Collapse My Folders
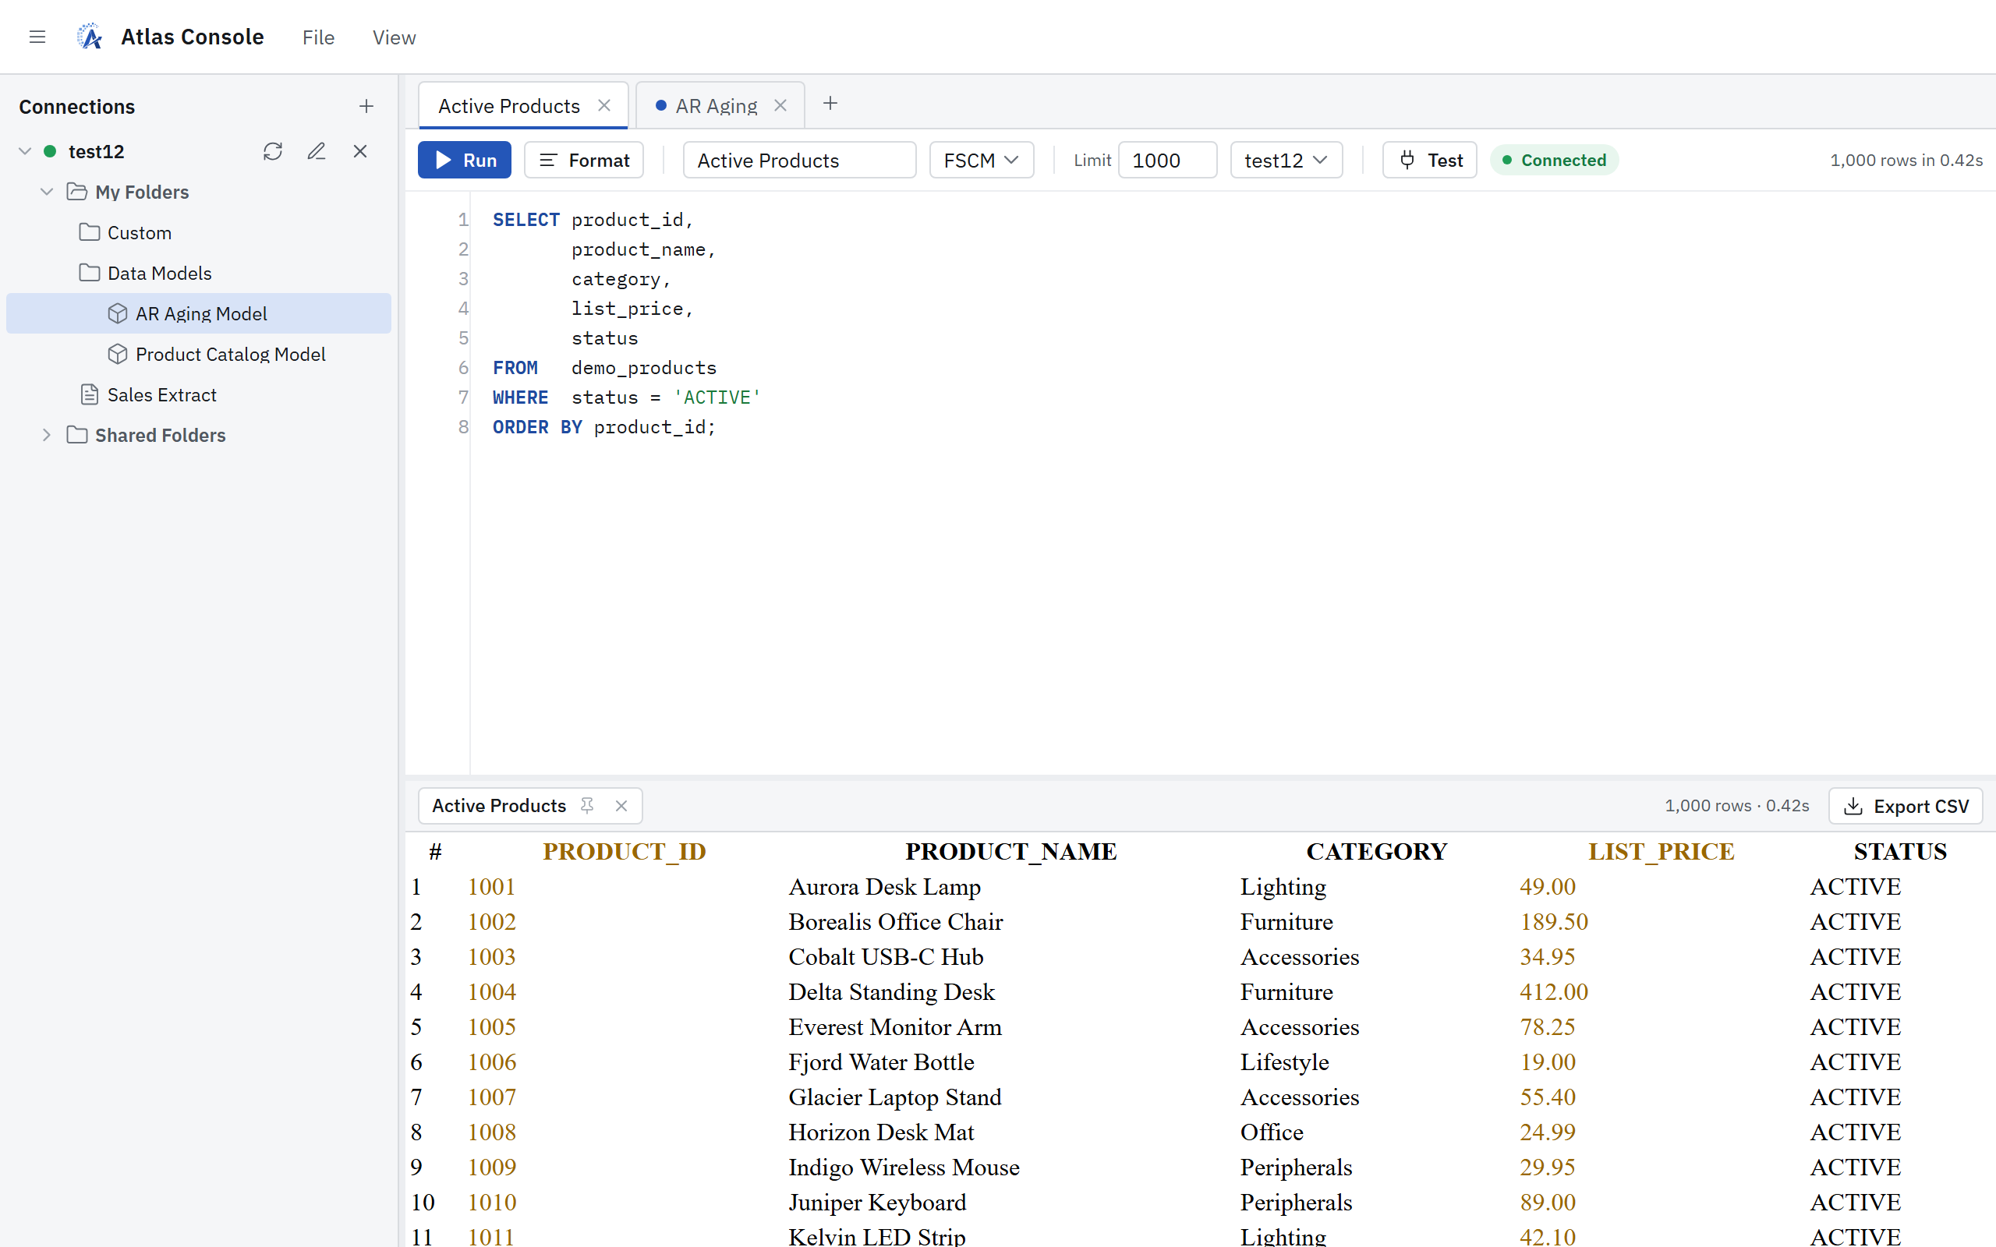The image size is (1996, 1247). click(47, 193)
